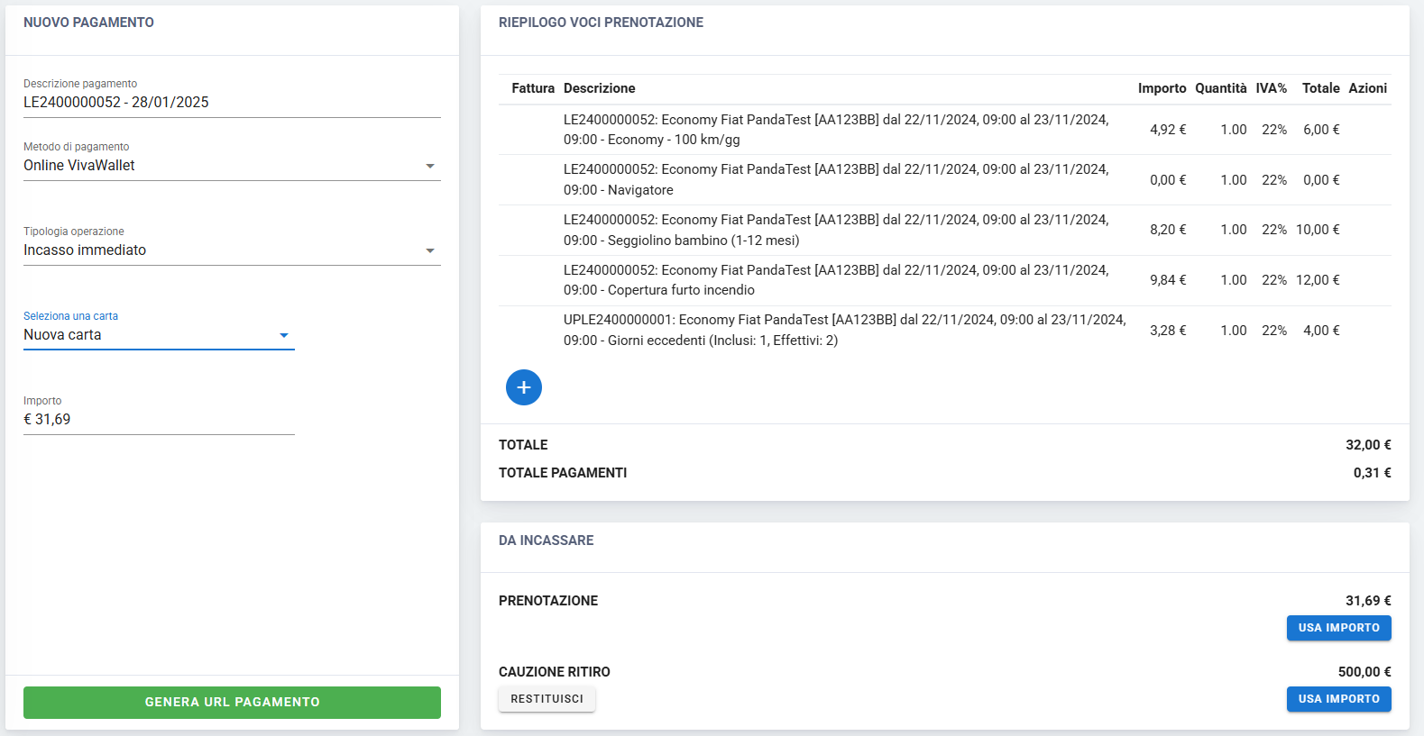The width and height of the screenshot is (1424, 736).
Task: Select the Economy - 100 km/gg row description
Action: coord(836,130)
